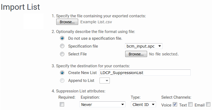Click Browse next to 'No file selected'

click(x=136, y=54)
